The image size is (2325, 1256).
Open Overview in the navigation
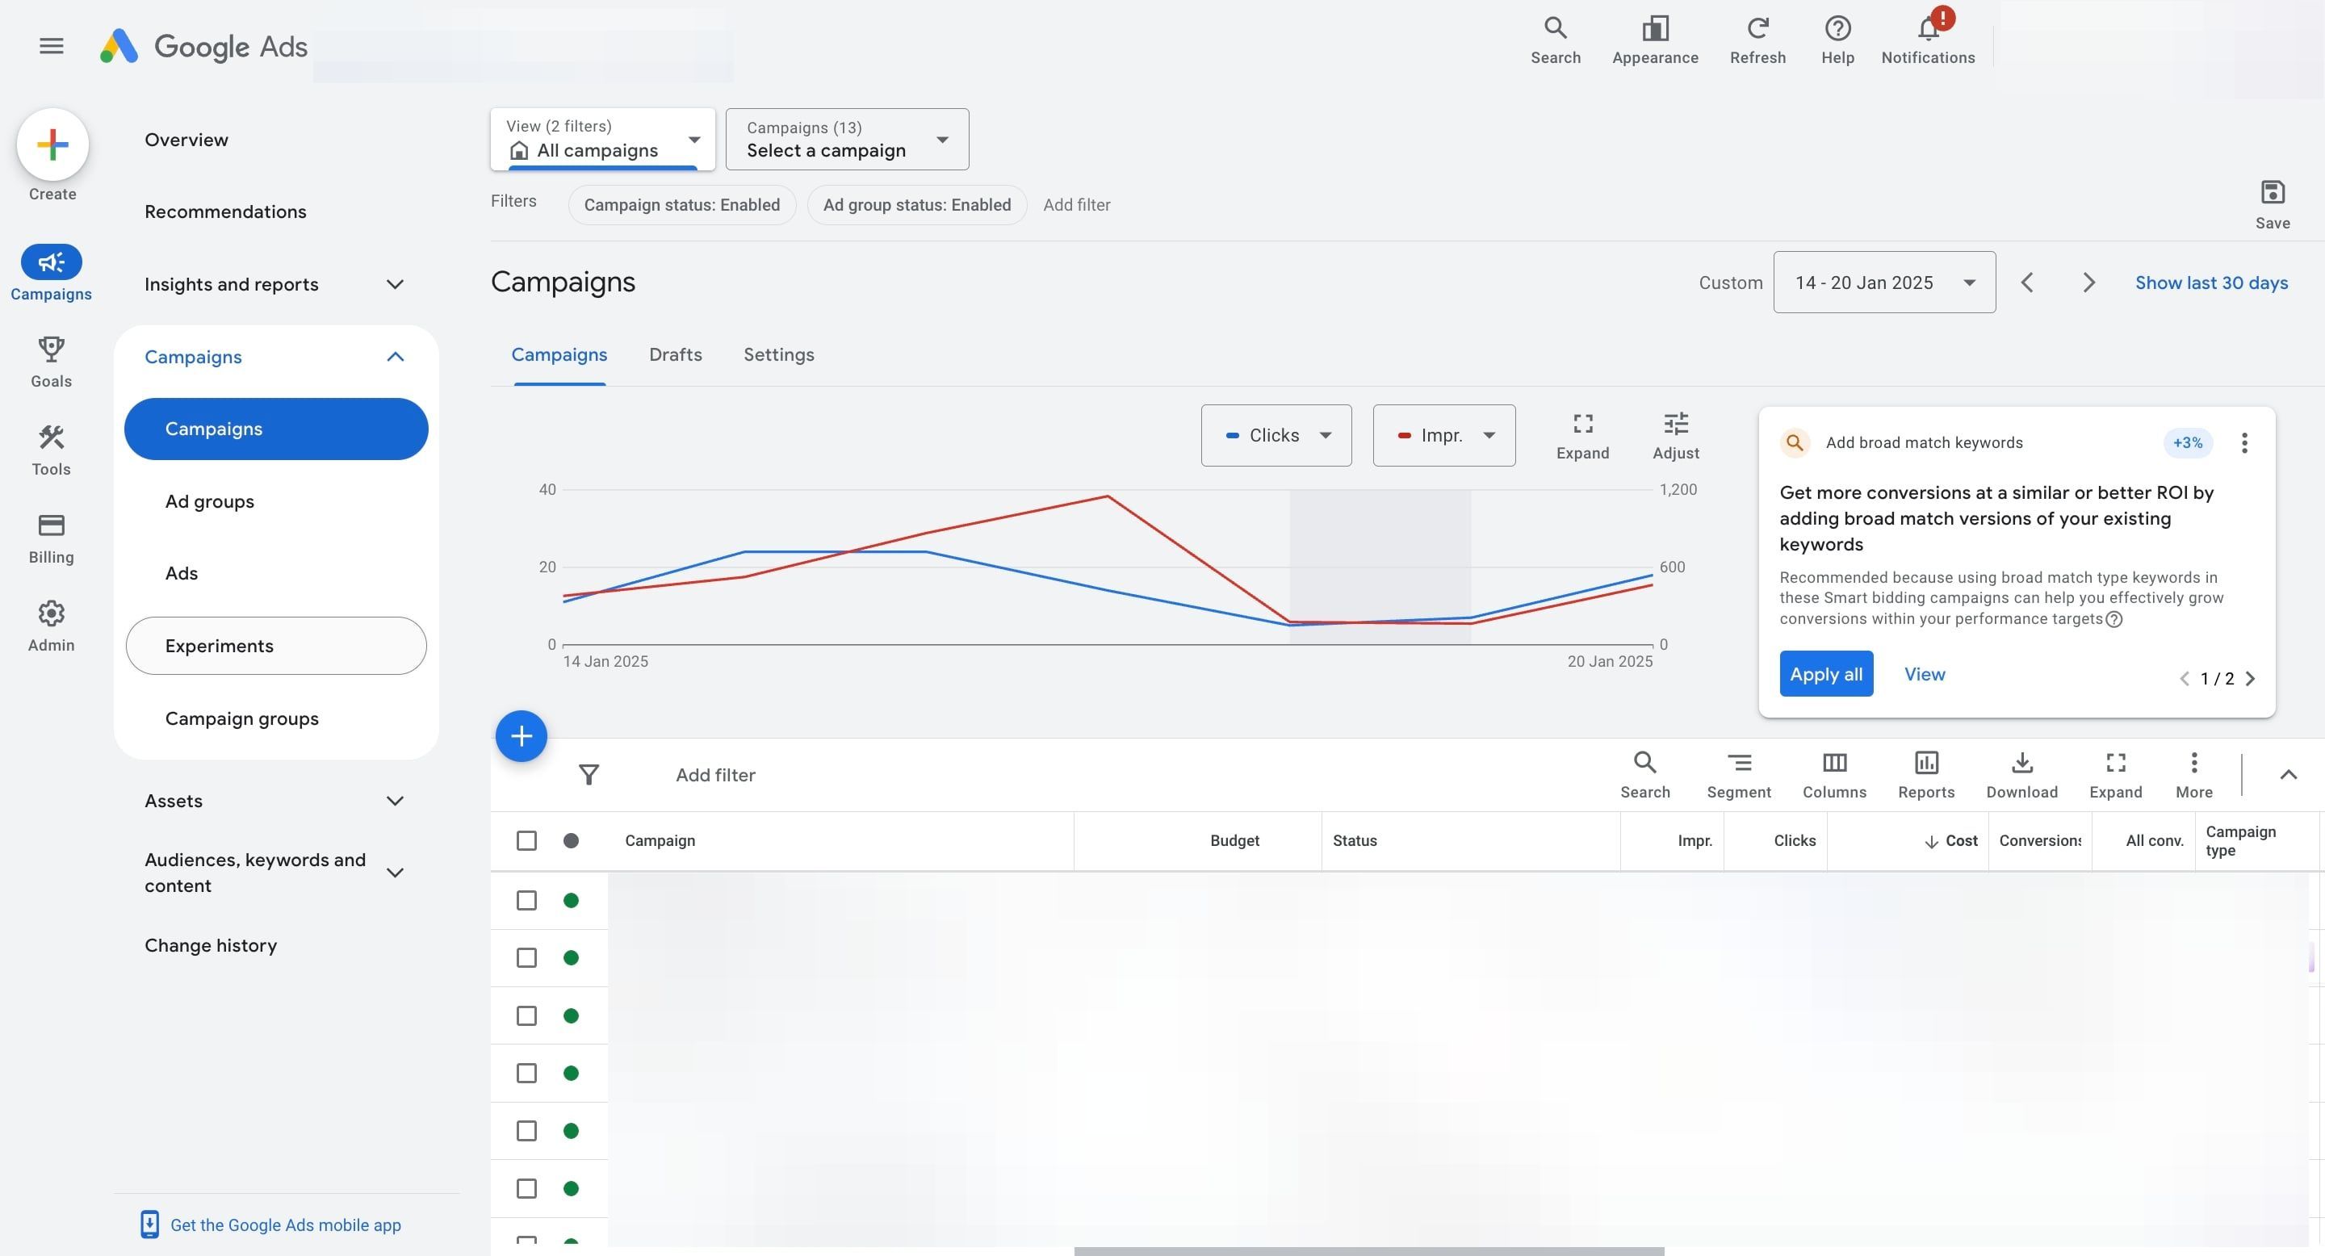click(186, 140)
